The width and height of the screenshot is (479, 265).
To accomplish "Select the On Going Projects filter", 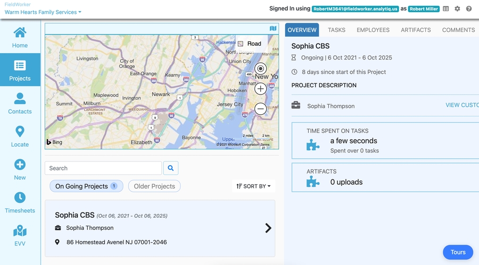I will click(86, 186).
